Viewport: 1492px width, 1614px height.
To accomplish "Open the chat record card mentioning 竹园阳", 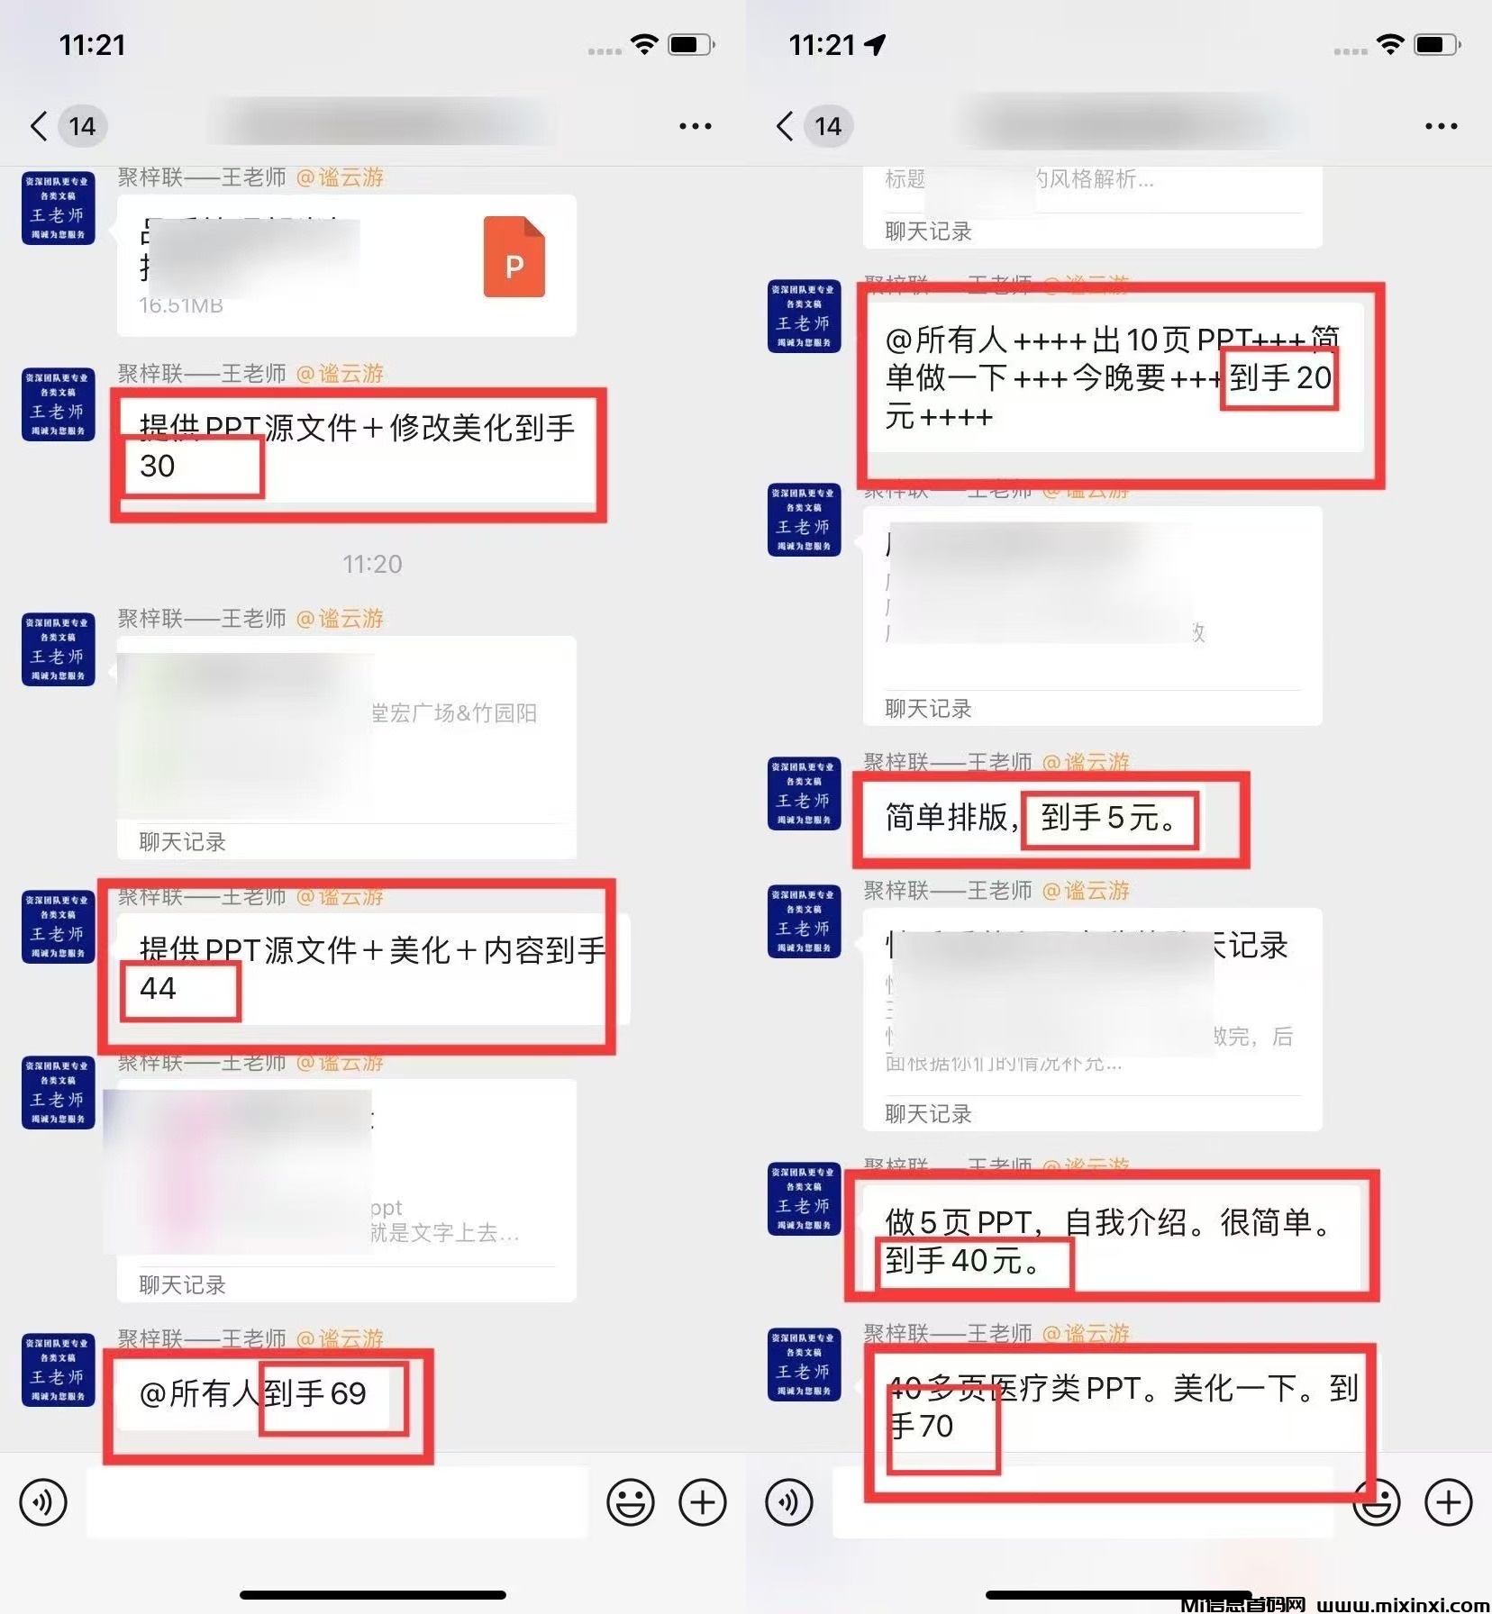I will (x=347, y=748).
